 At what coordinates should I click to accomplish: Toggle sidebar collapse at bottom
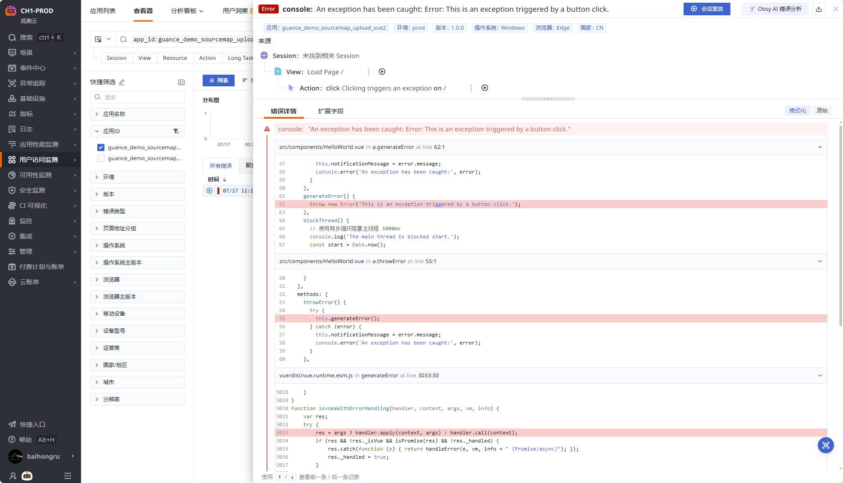coord(68,476)
